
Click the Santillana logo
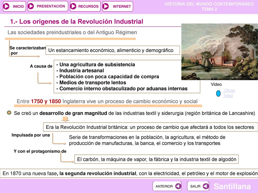coord(232,186)
